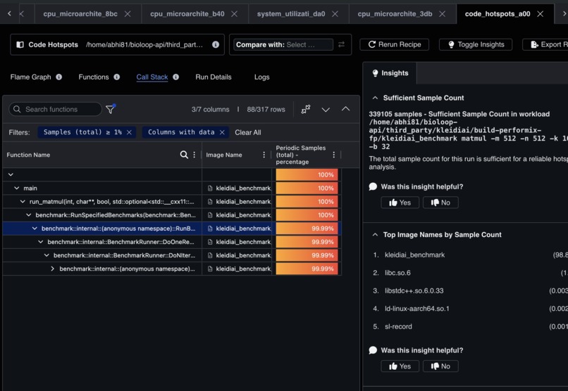This screenshot has height=391, width=568.
Task: Click the Flame Graph info icon
Action: click(58, 77)
